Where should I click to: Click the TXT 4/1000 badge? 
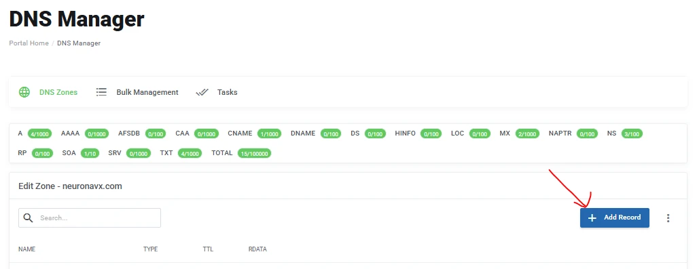(190, 153)
